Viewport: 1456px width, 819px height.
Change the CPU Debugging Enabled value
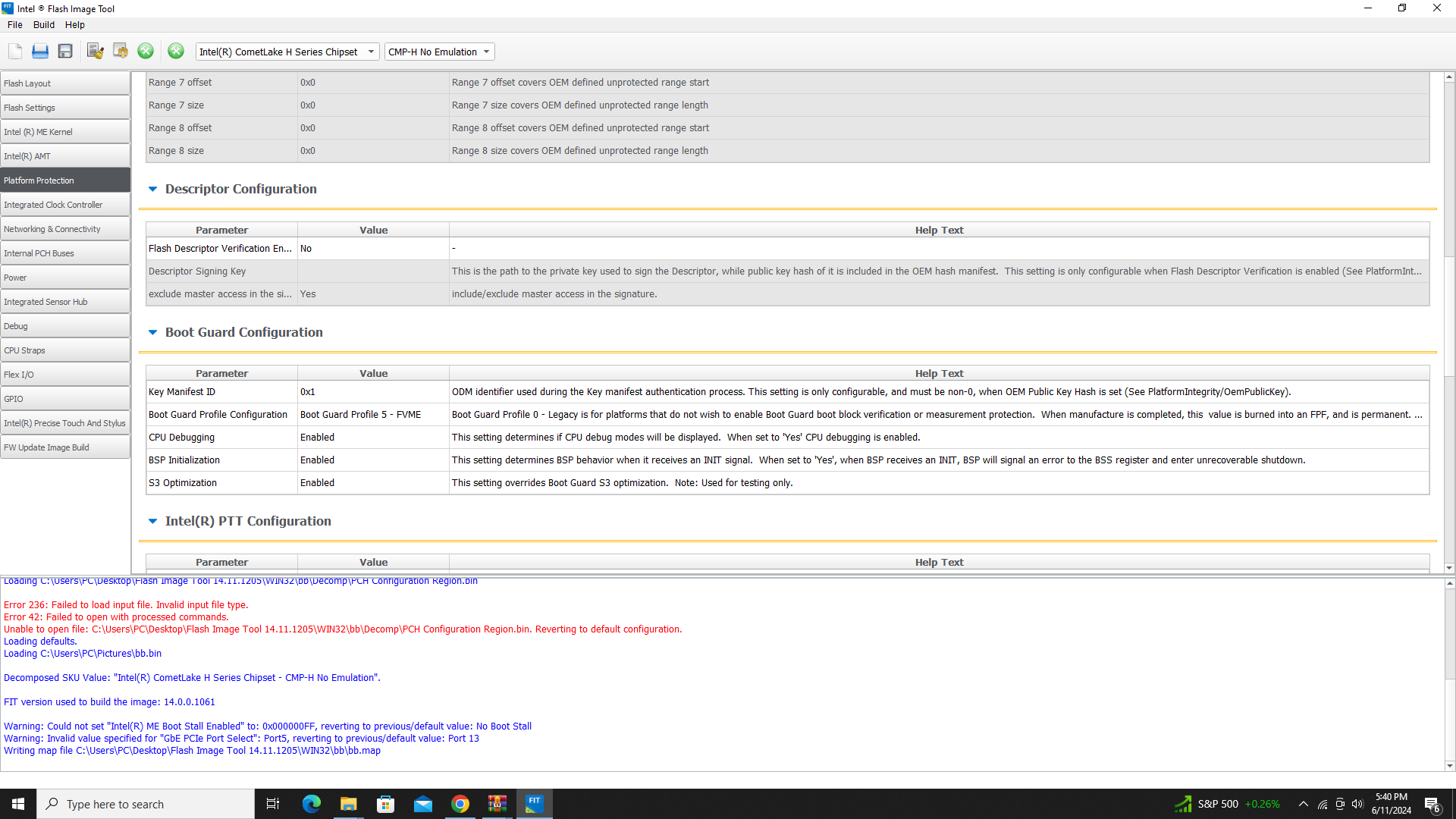click(x=373, y=438)
